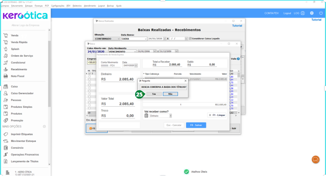Click the Conta Movimento 000006 - PDV field
The height and width of the screenshot is (176, 326).
click(x=110, y=66)
